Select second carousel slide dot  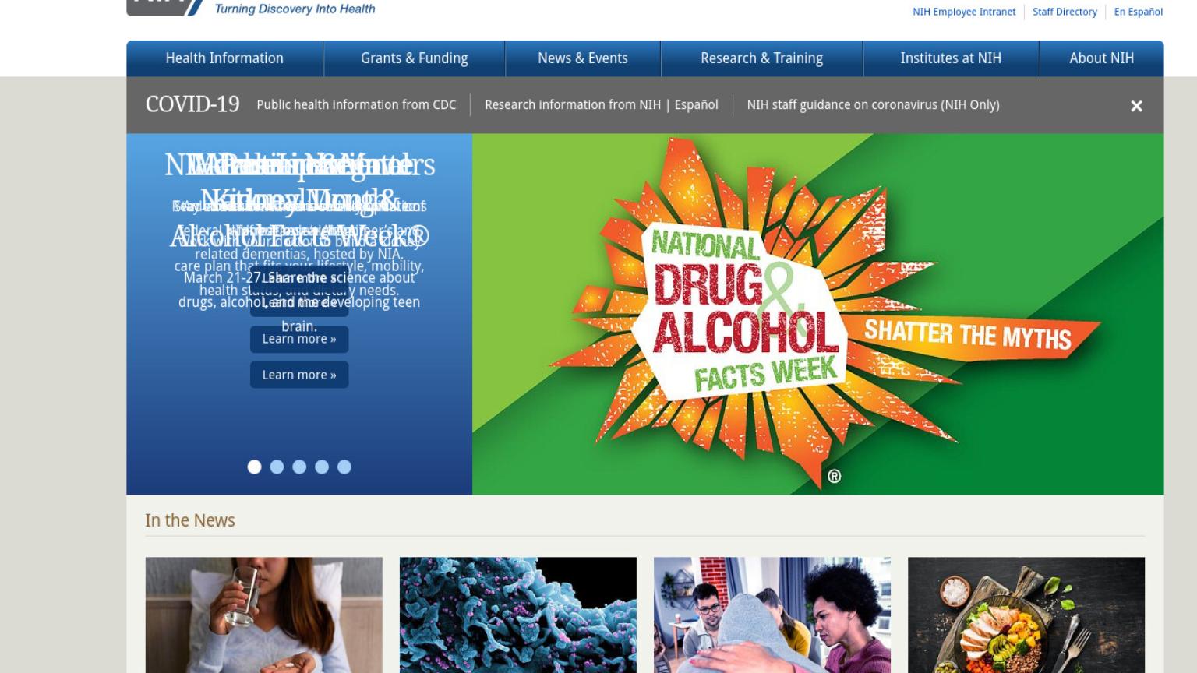(x=277, y=467)
